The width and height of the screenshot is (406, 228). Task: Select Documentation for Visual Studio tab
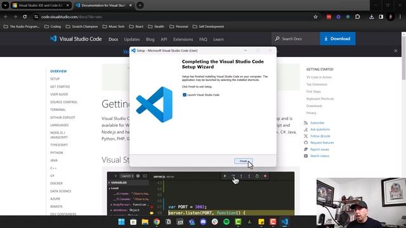pyautogui.click(x=103, y=5)
